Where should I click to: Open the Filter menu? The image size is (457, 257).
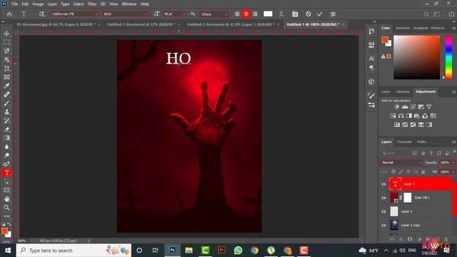pyautogui.click(x=92, y=4)
